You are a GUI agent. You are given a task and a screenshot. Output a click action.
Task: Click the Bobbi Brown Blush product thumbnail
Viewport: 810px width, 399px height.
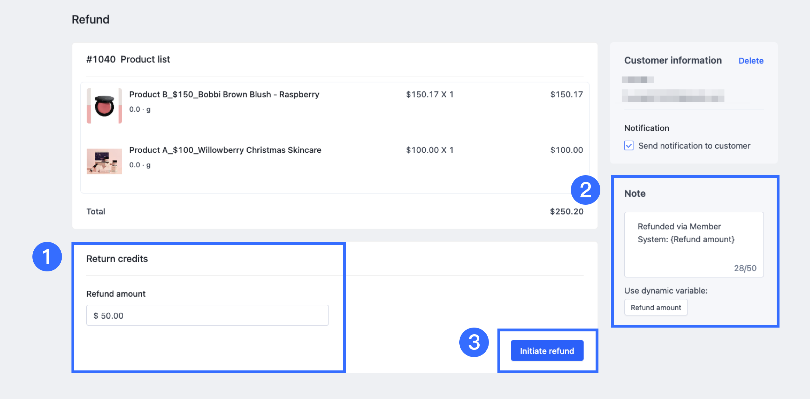click(x=104, y=106)
